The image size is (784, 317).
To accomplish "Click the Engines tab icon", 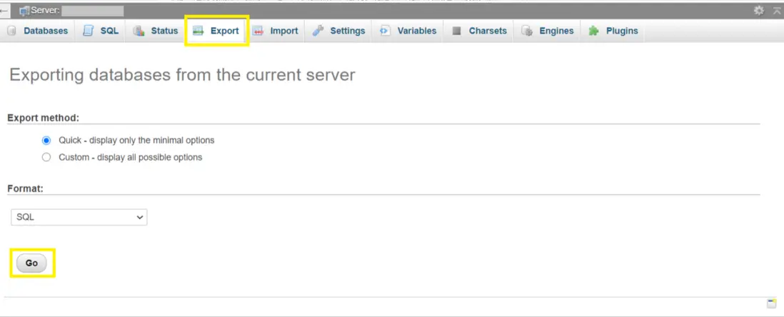I will (527, 31).
